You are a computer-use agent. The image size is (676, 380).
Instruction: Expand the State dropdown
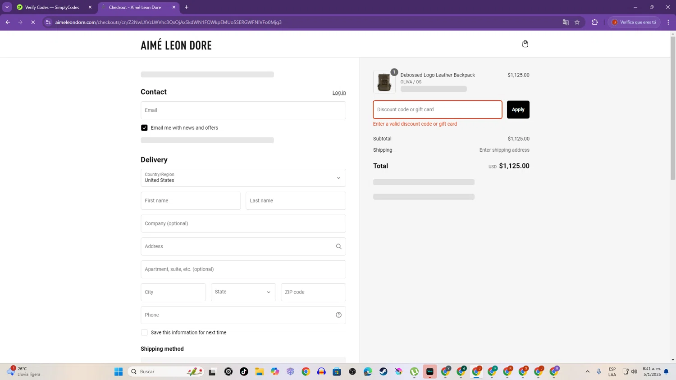coord(243,292)
